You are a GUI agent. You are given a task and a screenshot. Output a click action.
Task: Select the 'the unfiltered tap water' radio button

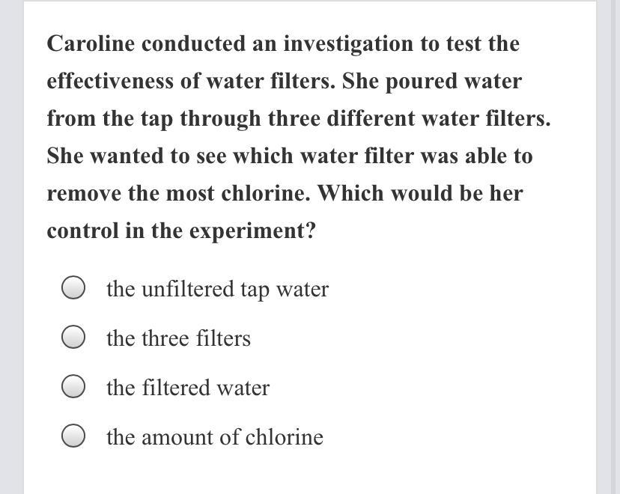click(73, 288)
